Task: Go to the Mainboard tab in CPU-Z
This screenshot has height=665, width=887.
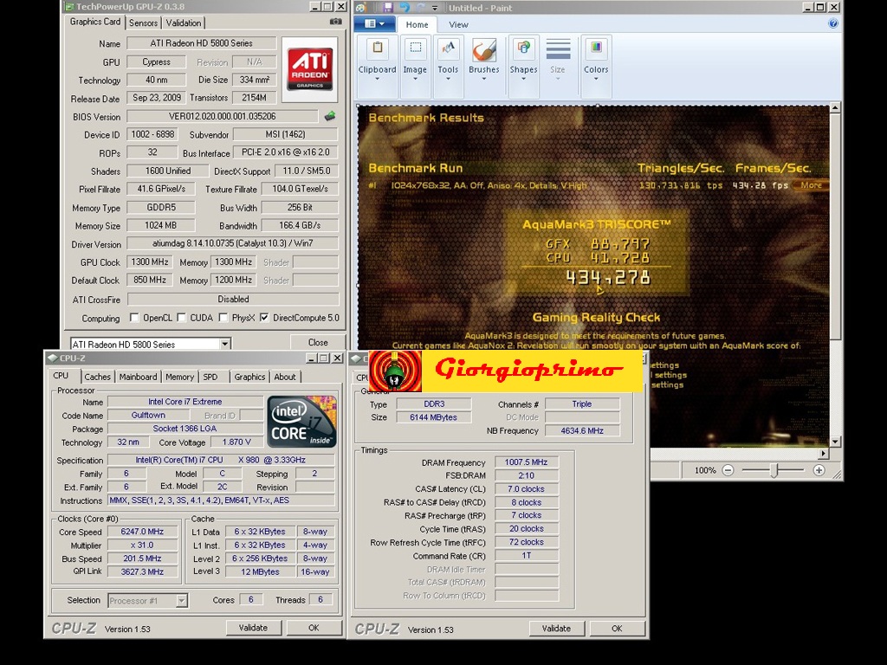Action: point(138,377)
